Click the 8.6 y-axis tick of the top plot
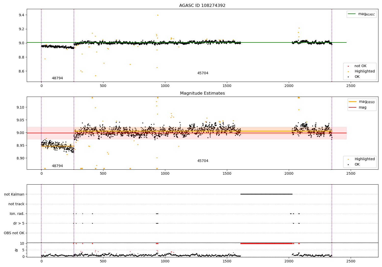Image resolution: width=382 pixels, height=267 pixels. (x=21, y=71)
